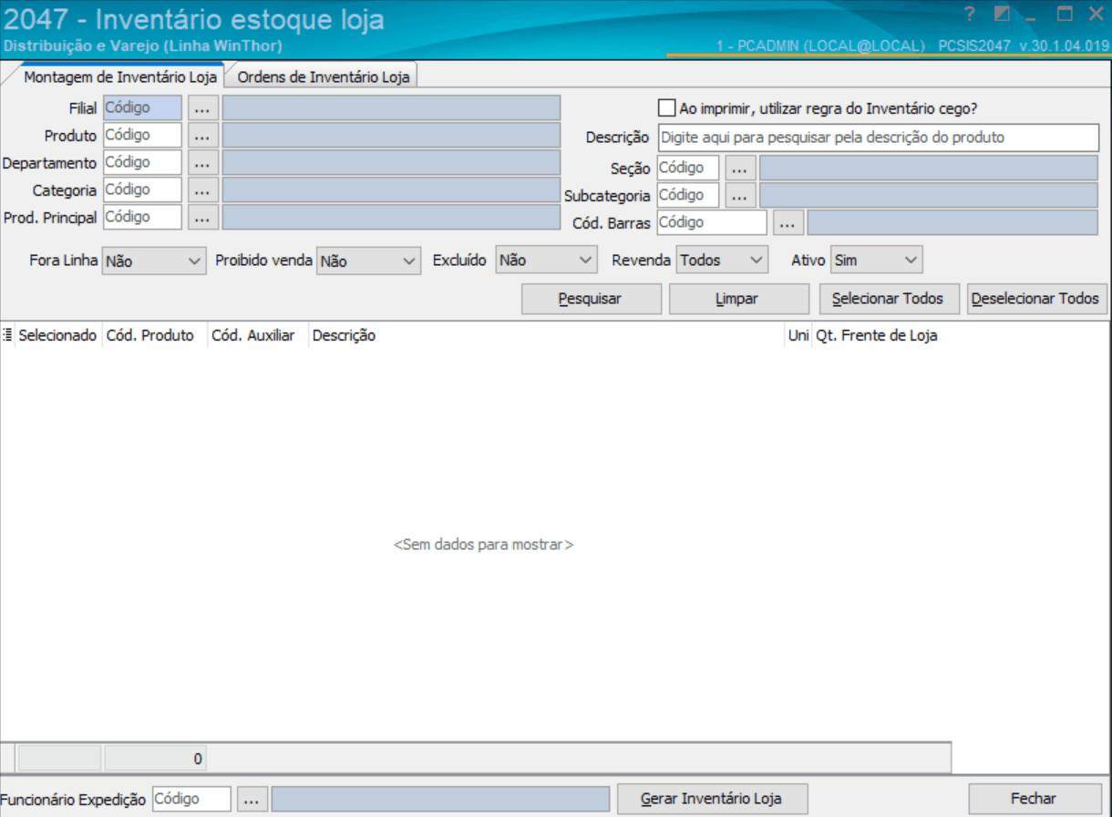
Task: Open Produto lookup ellipsis button
Action: [203, 136]
